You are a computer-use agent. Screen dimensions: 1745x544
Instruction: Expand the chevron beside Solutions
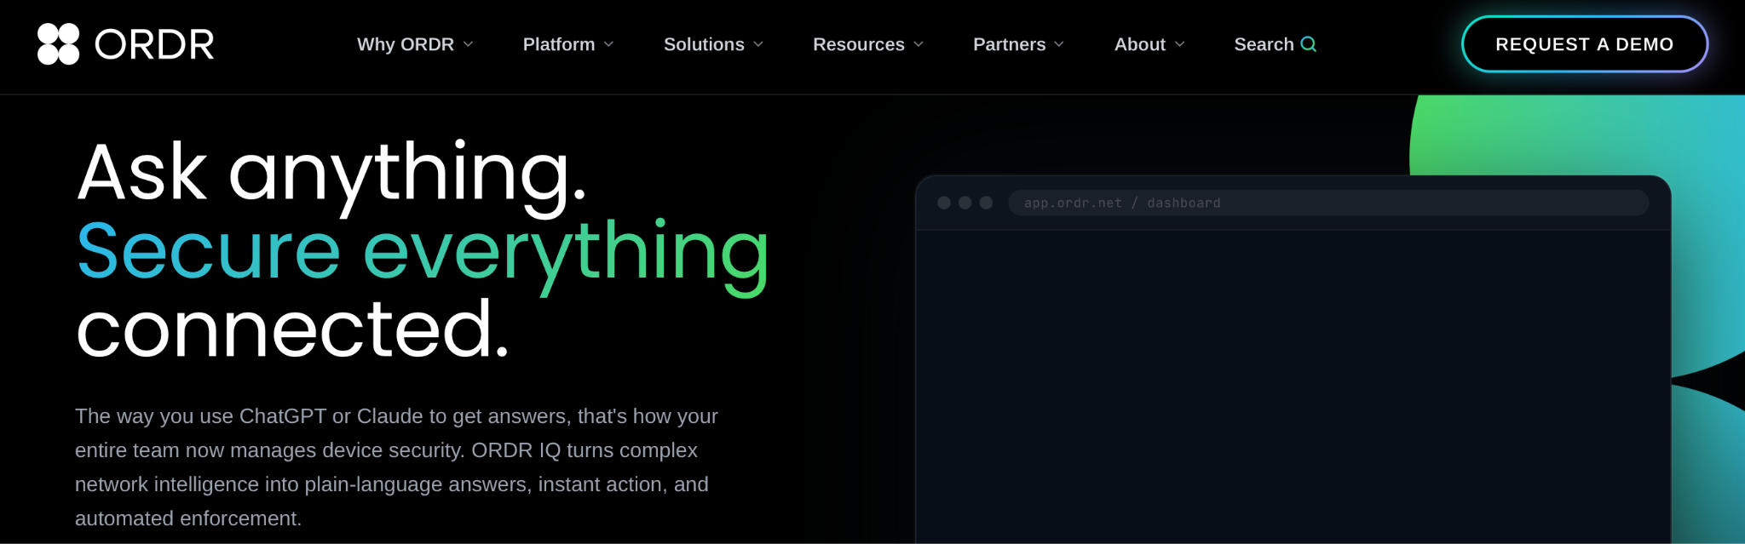758,44
